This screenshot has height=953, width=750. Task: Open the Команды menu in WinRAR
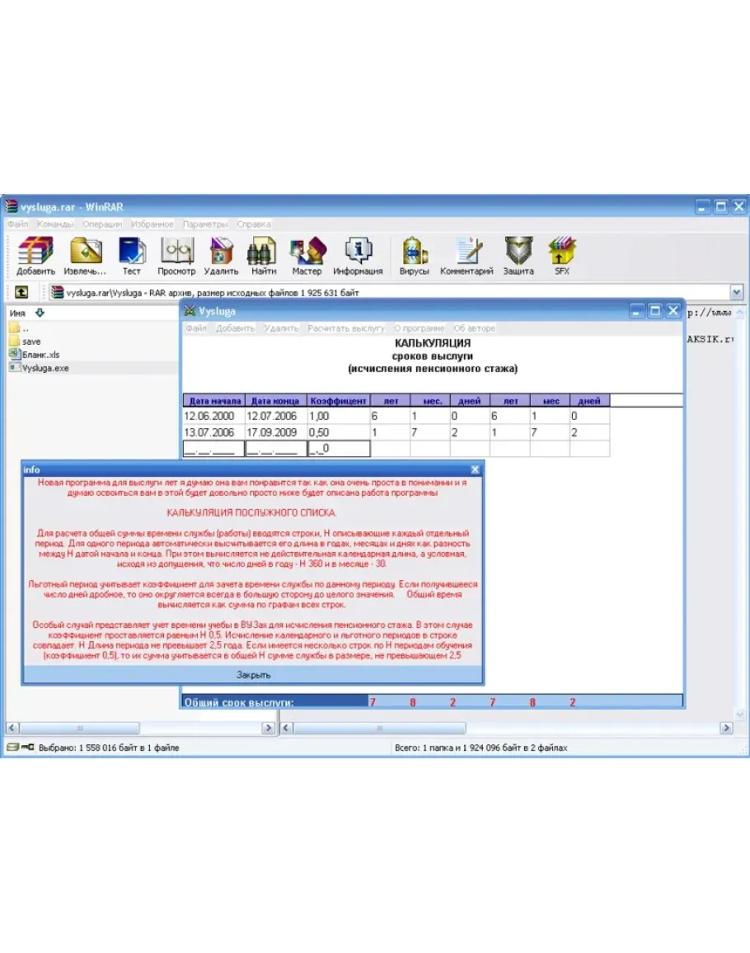point(56,224)
